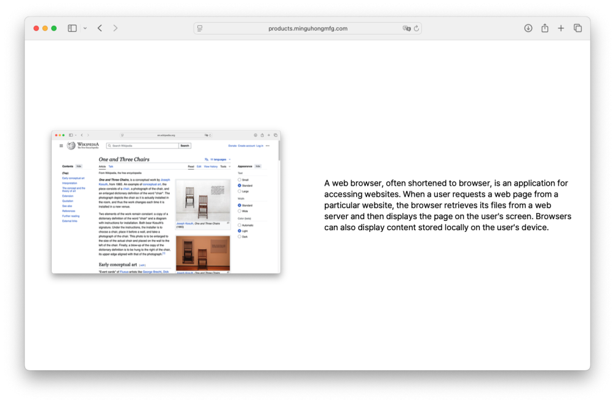Switch to the Talk tab
The height and width of the screenshot is (403, 615).
[x=111, y=166]
